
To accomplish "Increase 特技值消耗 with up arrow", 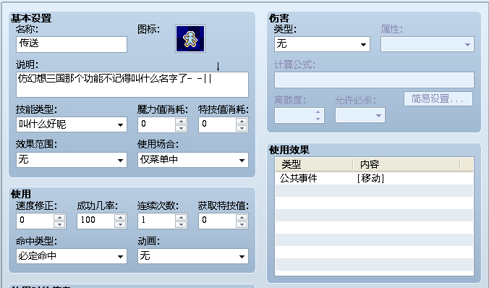I will (x=242, y=122).
